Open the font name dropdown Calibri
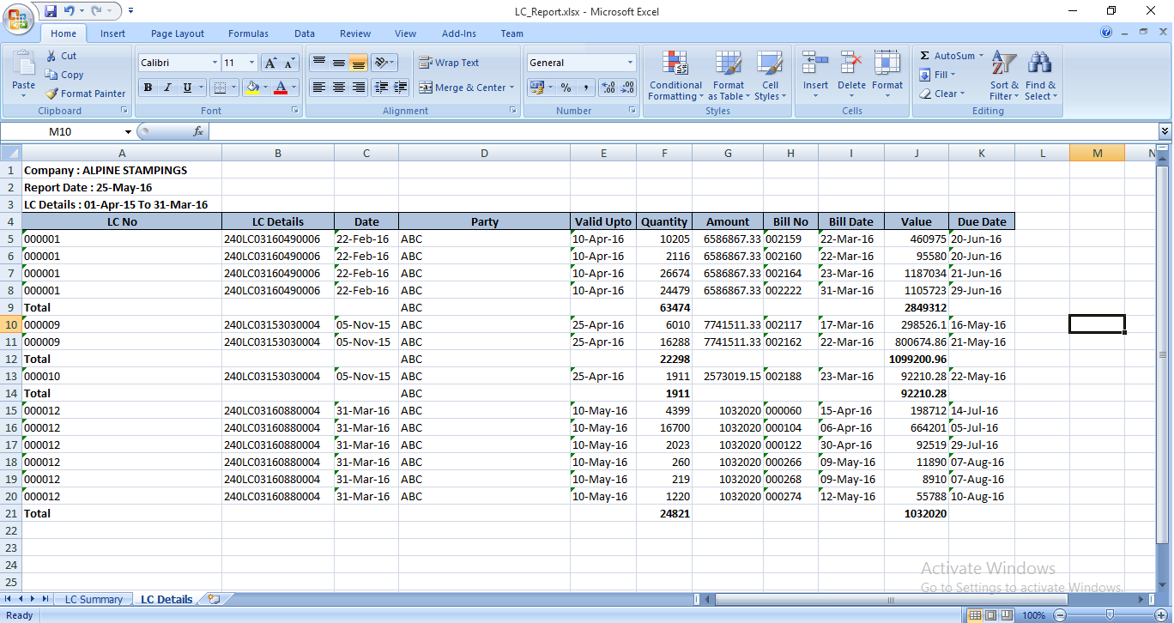 [215, 63]
